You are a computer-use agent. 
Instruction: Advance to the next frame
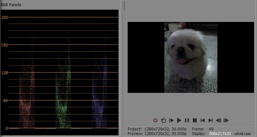226,120
